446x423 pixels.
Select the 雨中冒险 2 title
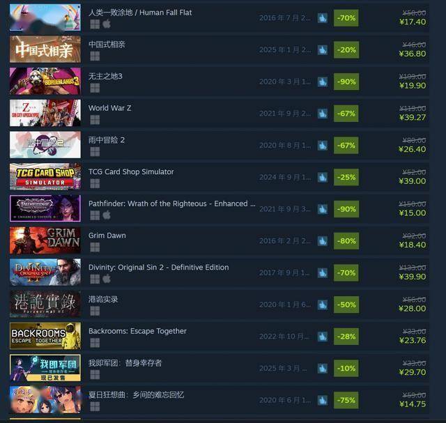coord(107,140)
